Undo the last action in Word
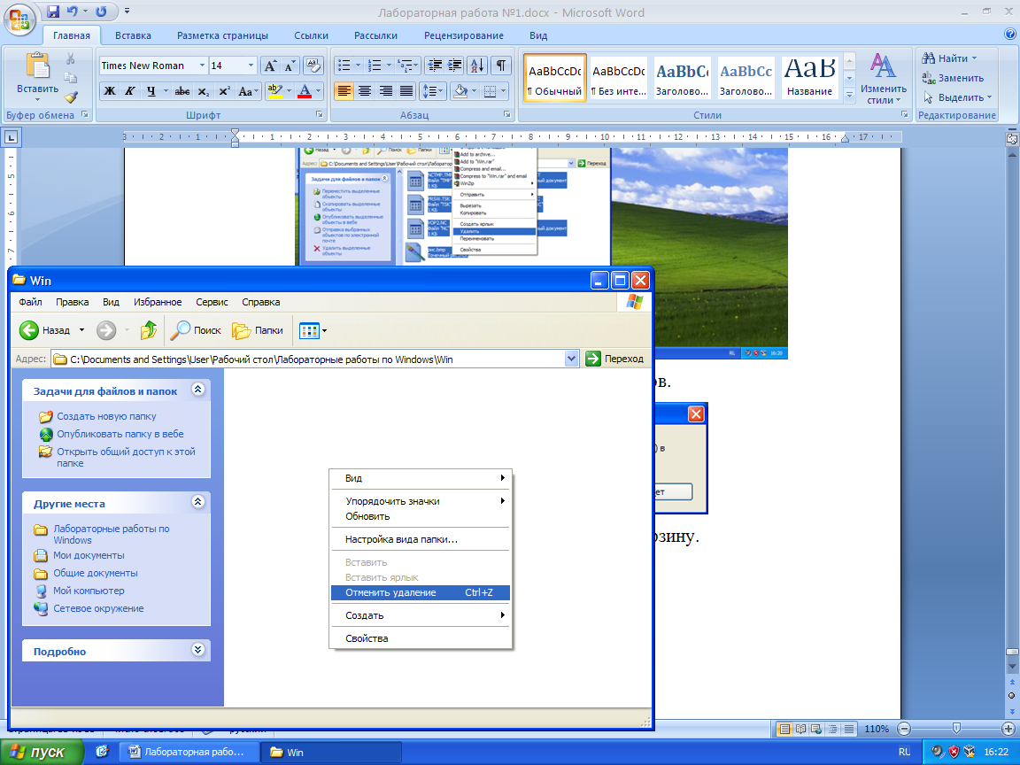The width and height of the screenshot is (1020, 765). 73,12
